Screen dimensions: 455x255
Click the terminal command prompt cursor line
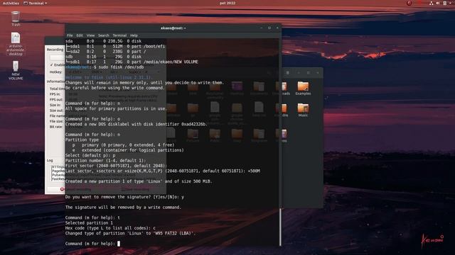(x=92, y=244)
